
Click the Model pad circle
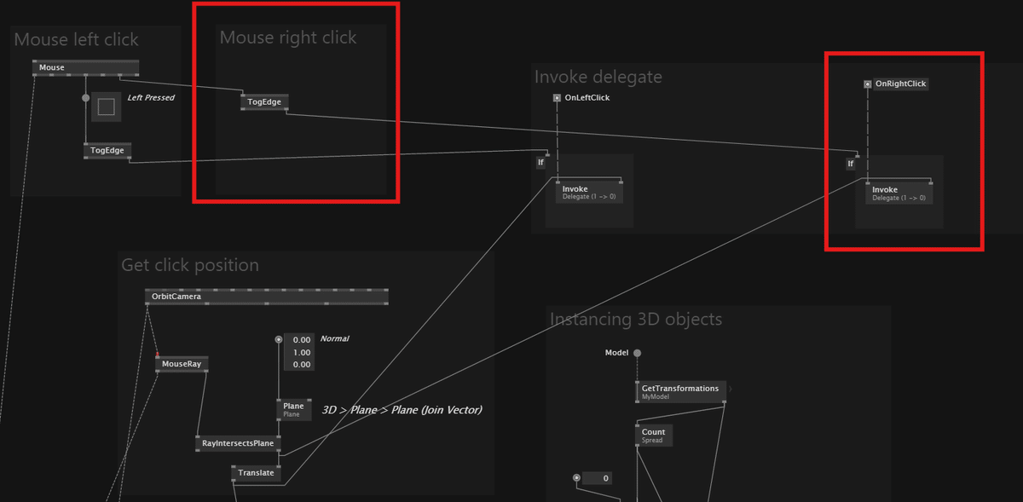pos(637,353)
